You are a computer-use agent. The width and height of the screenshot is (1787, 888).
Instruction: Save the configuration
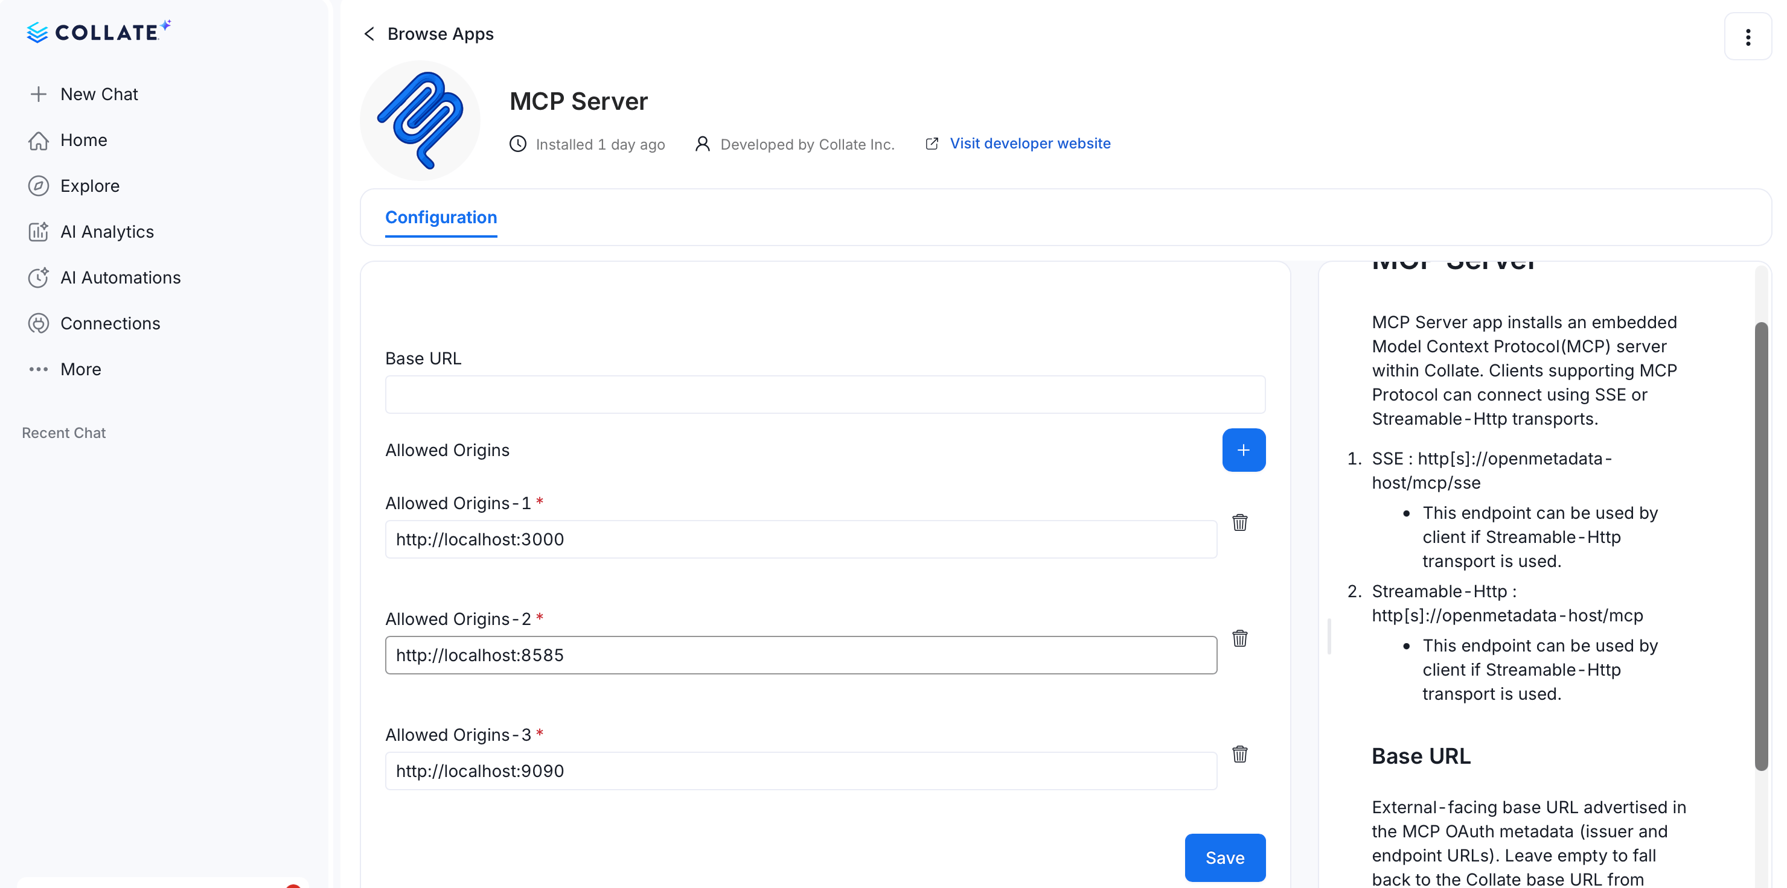(1224, 857)
